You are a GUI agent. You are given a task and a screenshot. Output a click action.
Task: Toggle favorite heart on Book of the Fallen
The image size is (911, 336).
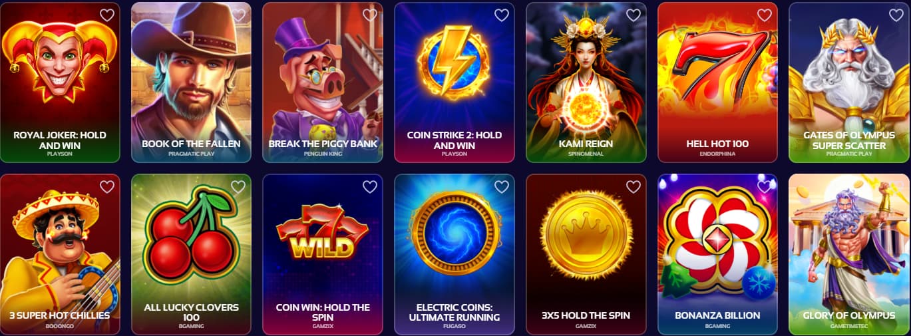click(x=238, y=15)
